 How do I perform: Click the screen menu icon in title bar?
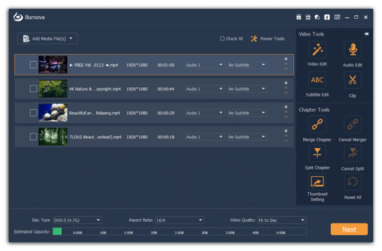337,17
